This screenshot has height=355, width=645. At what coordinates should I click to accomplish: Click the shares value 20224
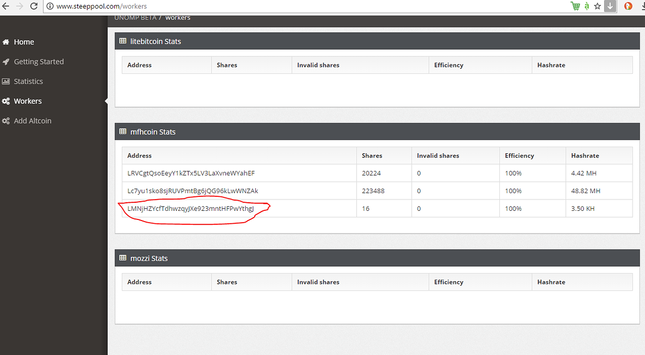(x=371, y=173)
